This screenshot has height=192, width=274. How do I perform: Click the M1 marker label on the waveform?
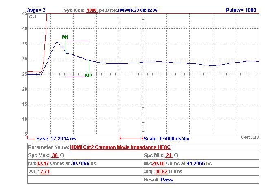pos(65,37)
